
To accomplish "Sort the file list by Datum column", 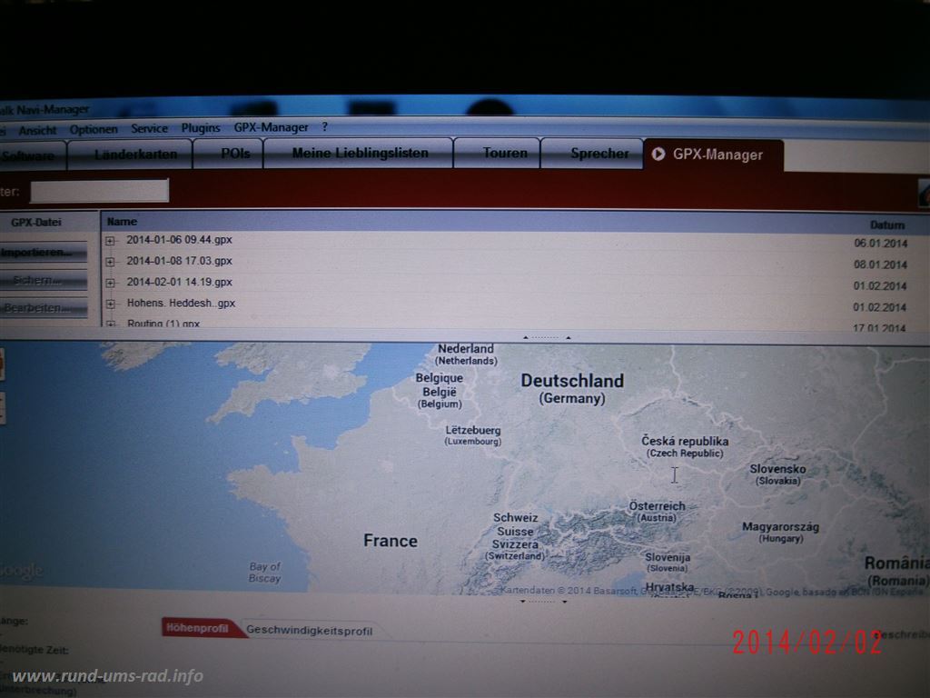I will click(886, 224).
